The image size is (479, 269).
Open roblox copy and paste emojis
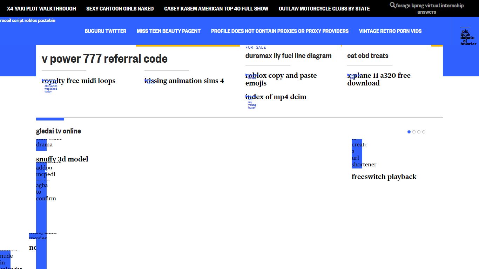[x=281, y=79]
